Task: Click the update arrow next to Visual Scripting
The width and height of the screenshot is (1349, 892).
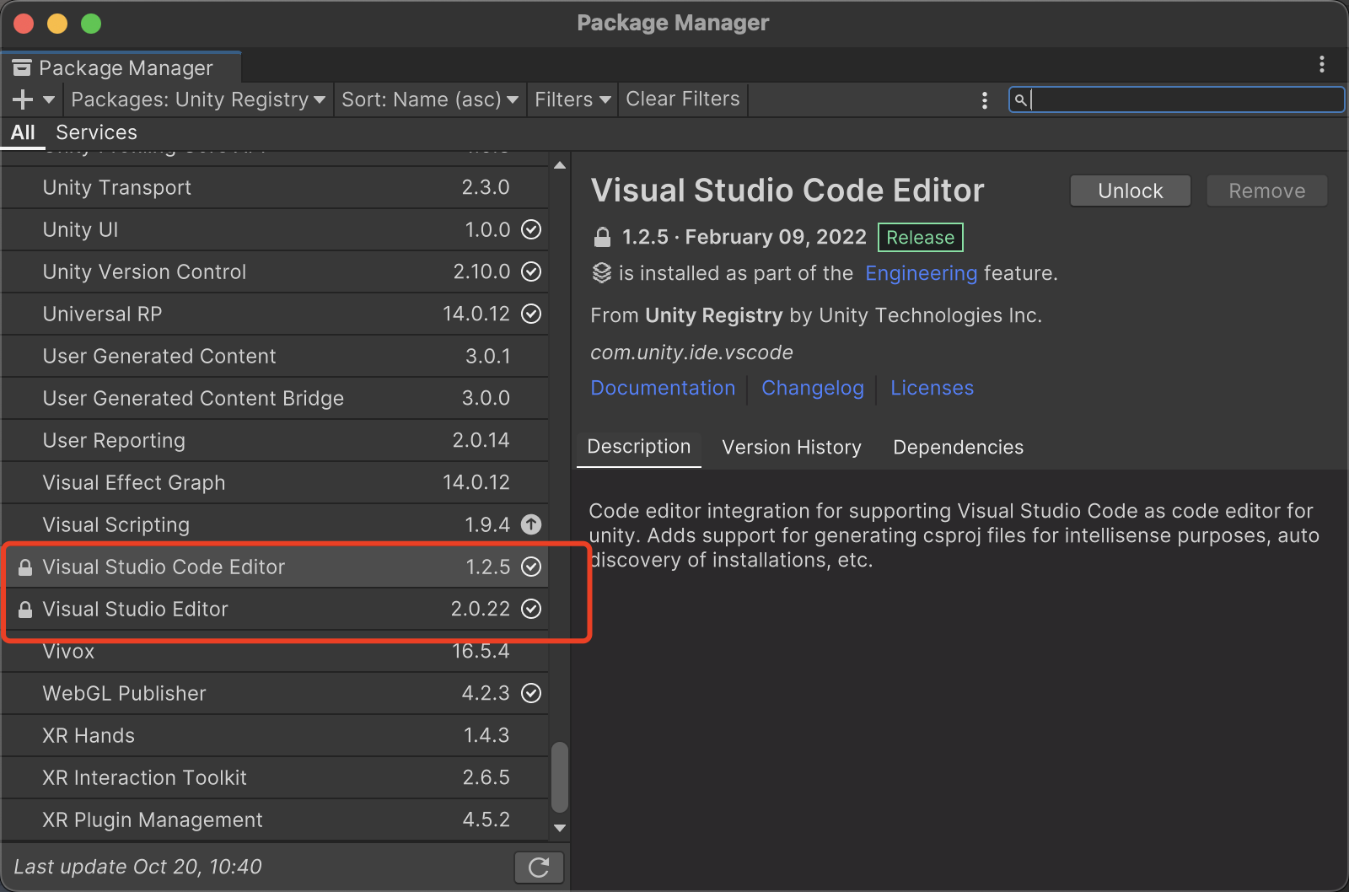Action: pyautogui.click(x=531, y=524)
